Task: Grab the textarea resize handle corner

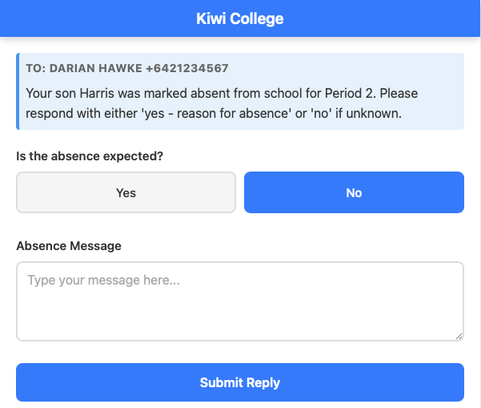Action: tap(459, 335)
